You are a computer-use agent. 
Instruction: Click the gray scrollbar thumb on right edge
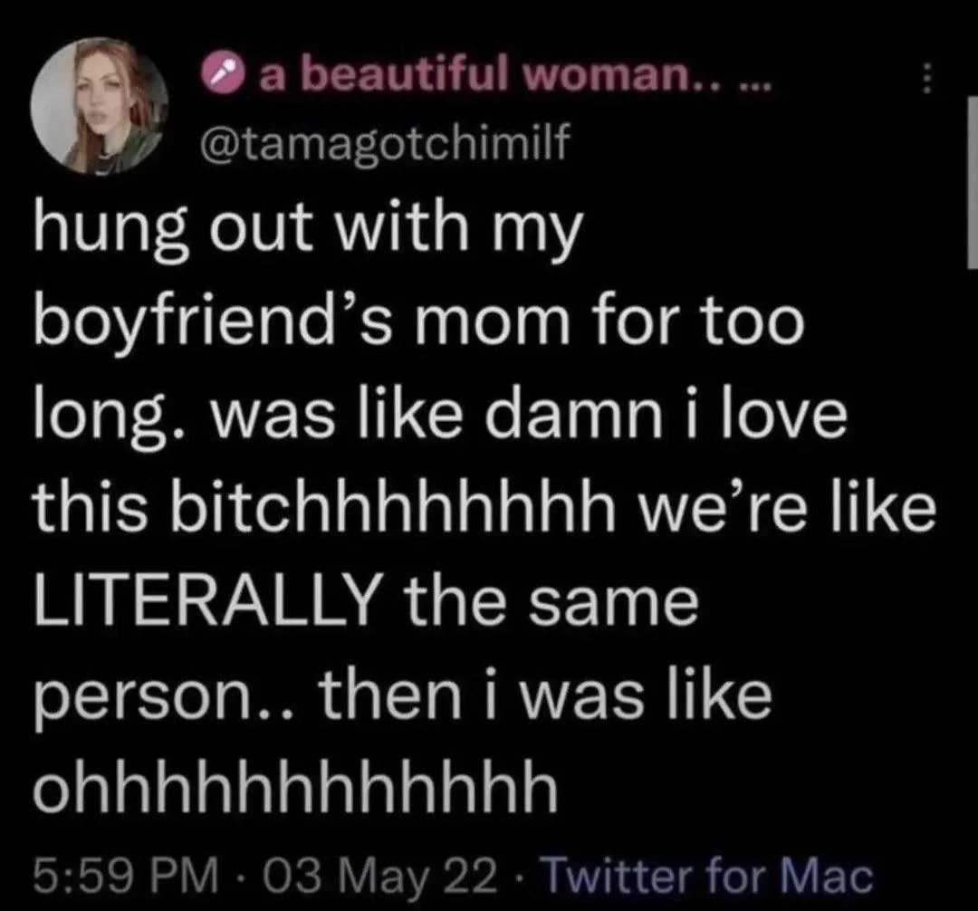tap(972, 182)
